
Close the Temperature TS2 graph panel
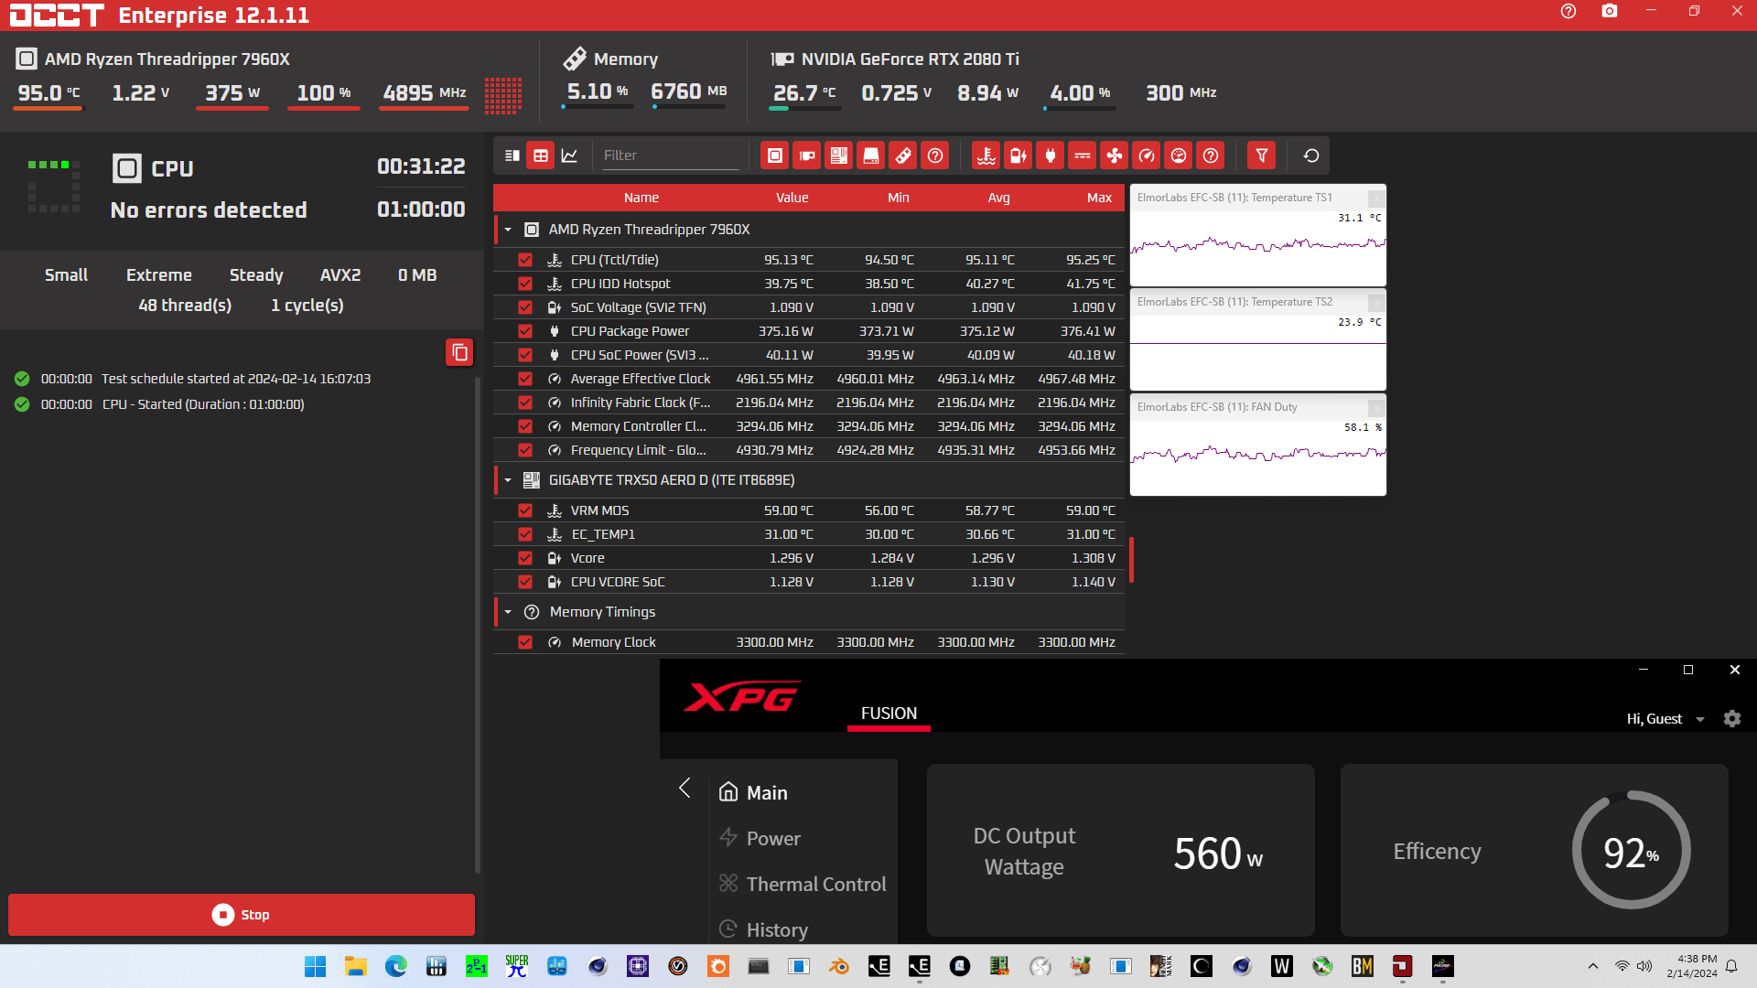click(1375, 303)
